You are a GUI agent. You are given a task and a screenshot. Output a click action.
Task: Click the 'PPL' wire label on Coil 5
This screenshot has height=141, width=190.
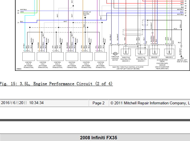pyautogui.click(x=96, y=47)
